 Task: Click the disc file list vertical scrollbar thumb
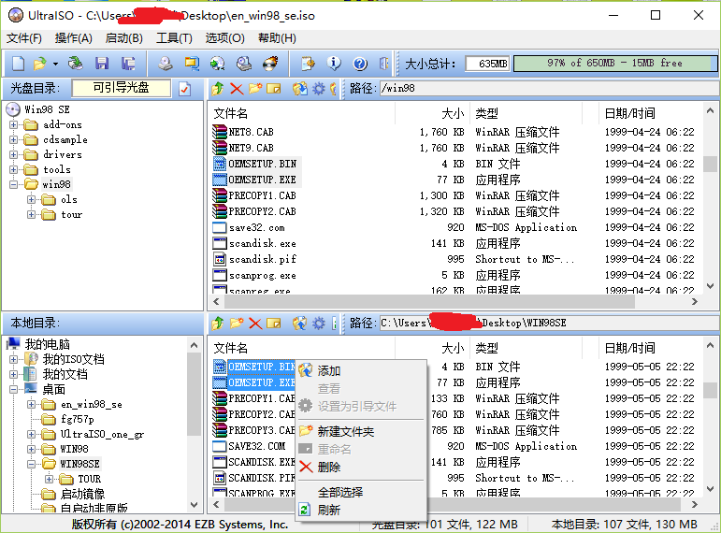pyautogui.click(x=710, y=164)
